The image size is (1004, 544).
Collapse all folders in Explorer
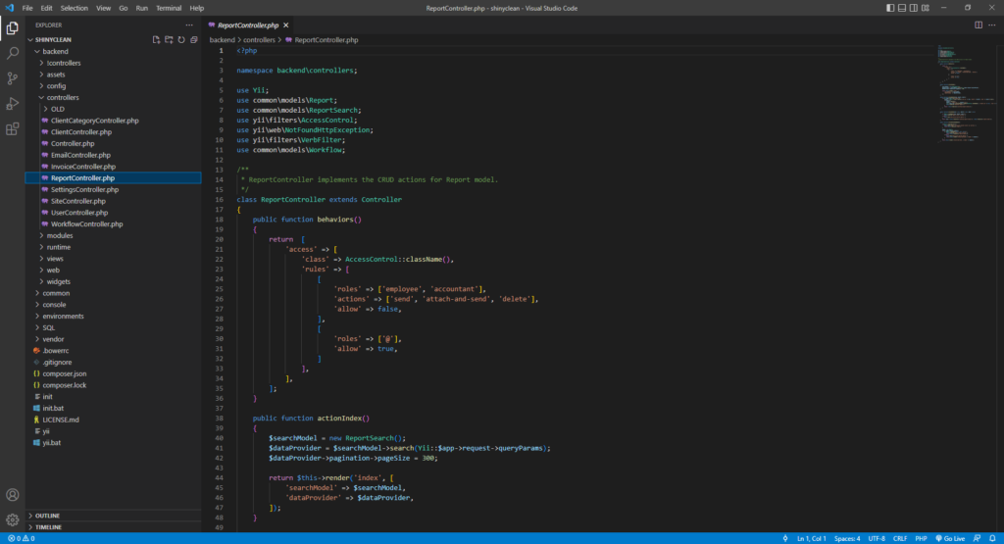tap(194, 39)
